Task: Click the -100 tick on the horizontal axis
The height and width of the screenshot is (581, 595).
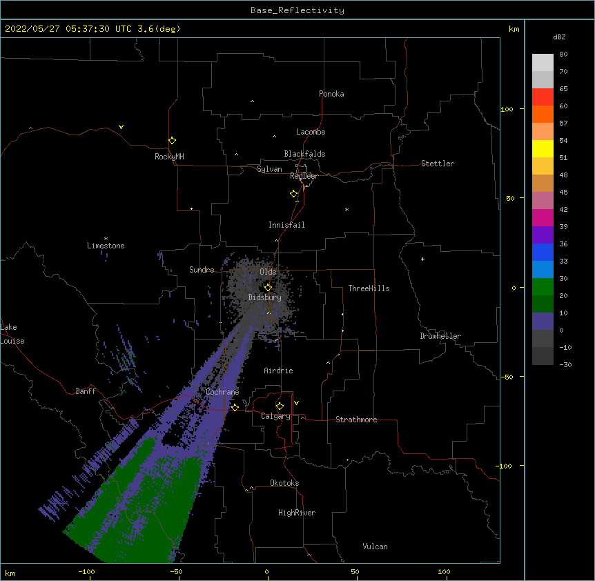Action: [86, 571]
